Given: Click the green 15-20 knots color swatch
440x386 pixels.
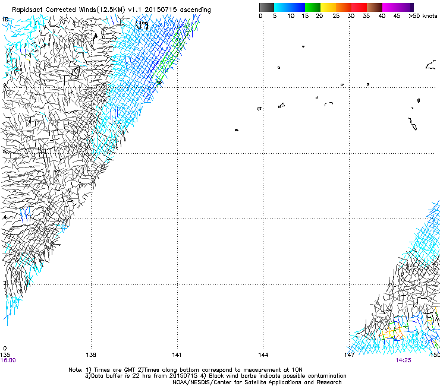Looking at the screenshot, I should (313, 7).
